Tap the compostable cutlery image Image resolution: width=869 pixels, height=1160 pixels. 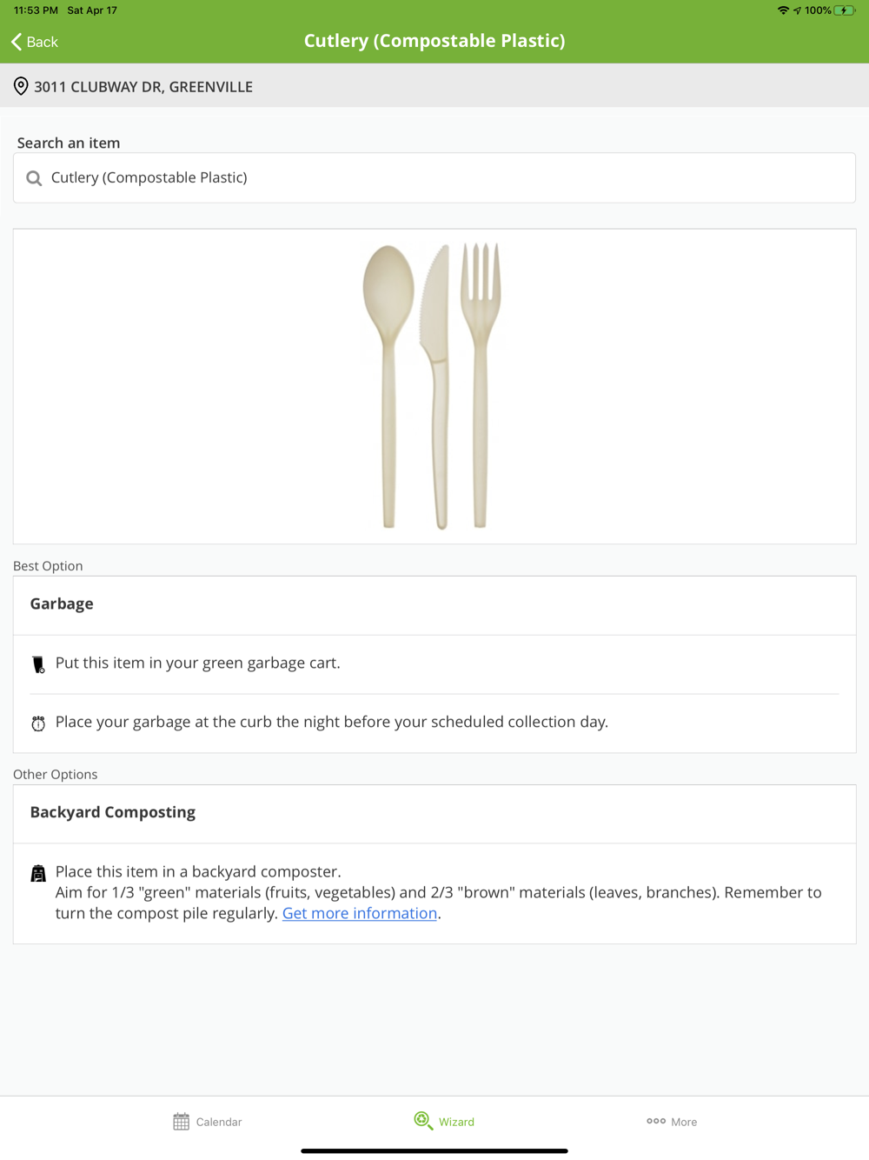[x=432, y=386]
